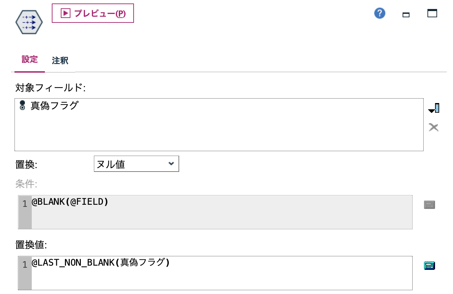The width and height of the screenshot is (453, 294).
Task: Click the expression builder icon beside 条件
Action: tap(430, 204)
